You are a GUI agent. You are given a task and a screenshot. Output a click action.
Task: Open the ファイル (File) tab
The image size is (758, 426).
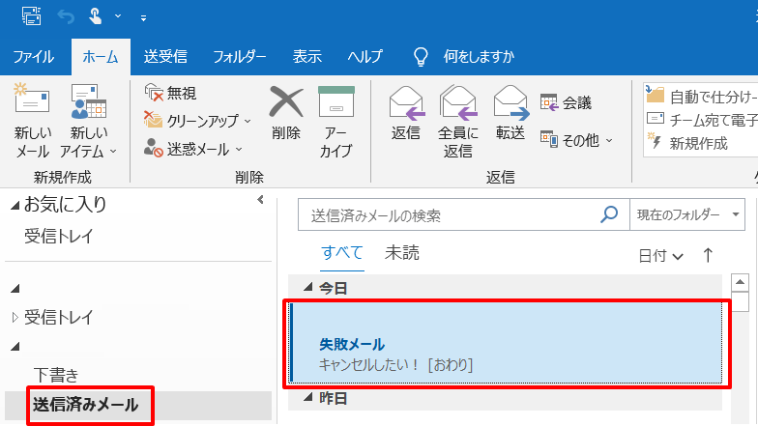(x=34, y=55)
